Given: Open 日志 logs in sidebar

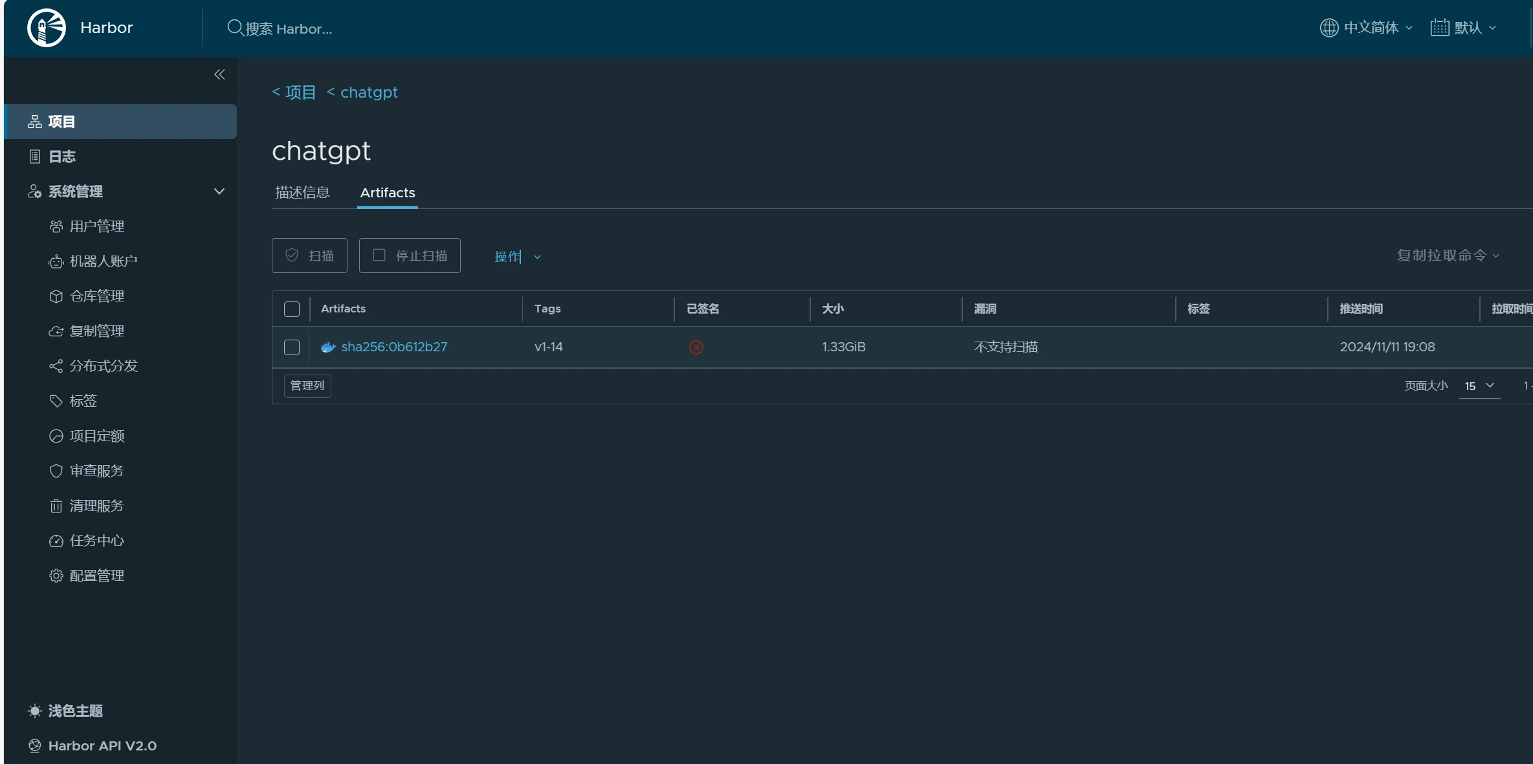Looking at the screenshot, I should click(x=62, y=157).
